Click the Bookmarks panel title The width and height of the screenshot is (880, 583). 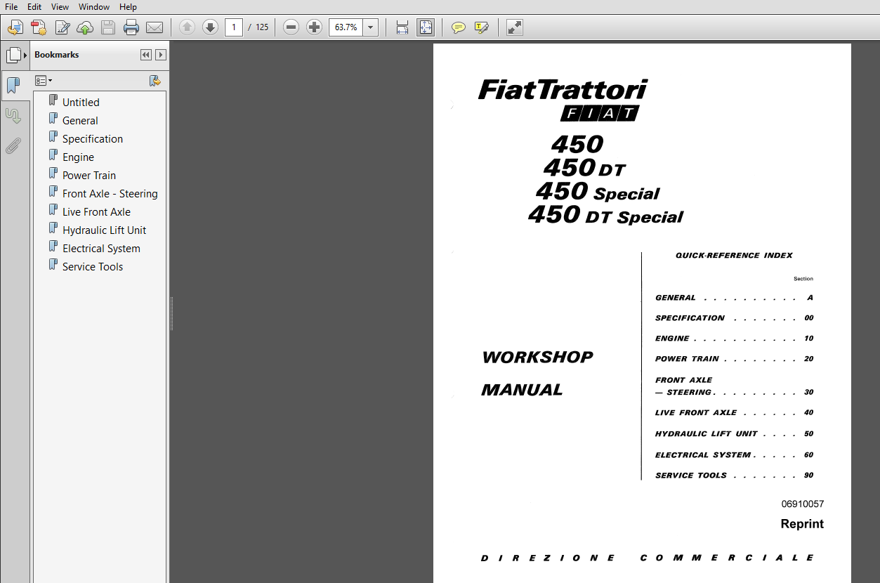[57, 55]
